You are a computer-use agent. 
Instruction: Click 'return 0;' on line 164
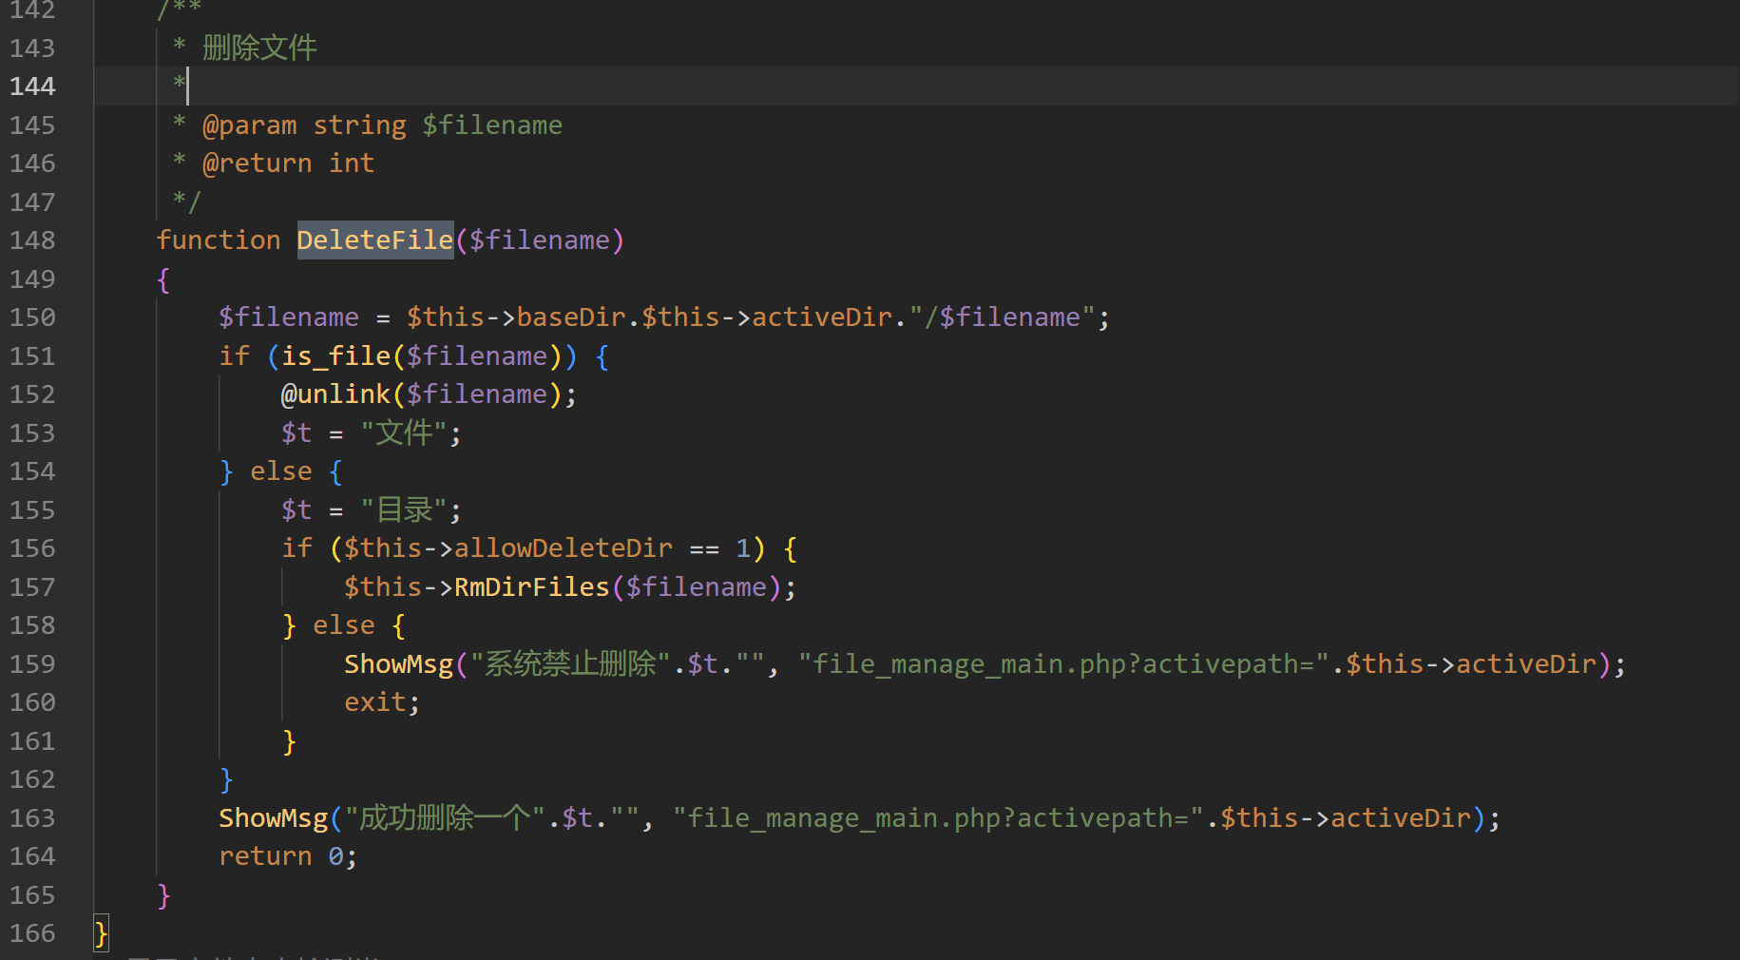288,856
